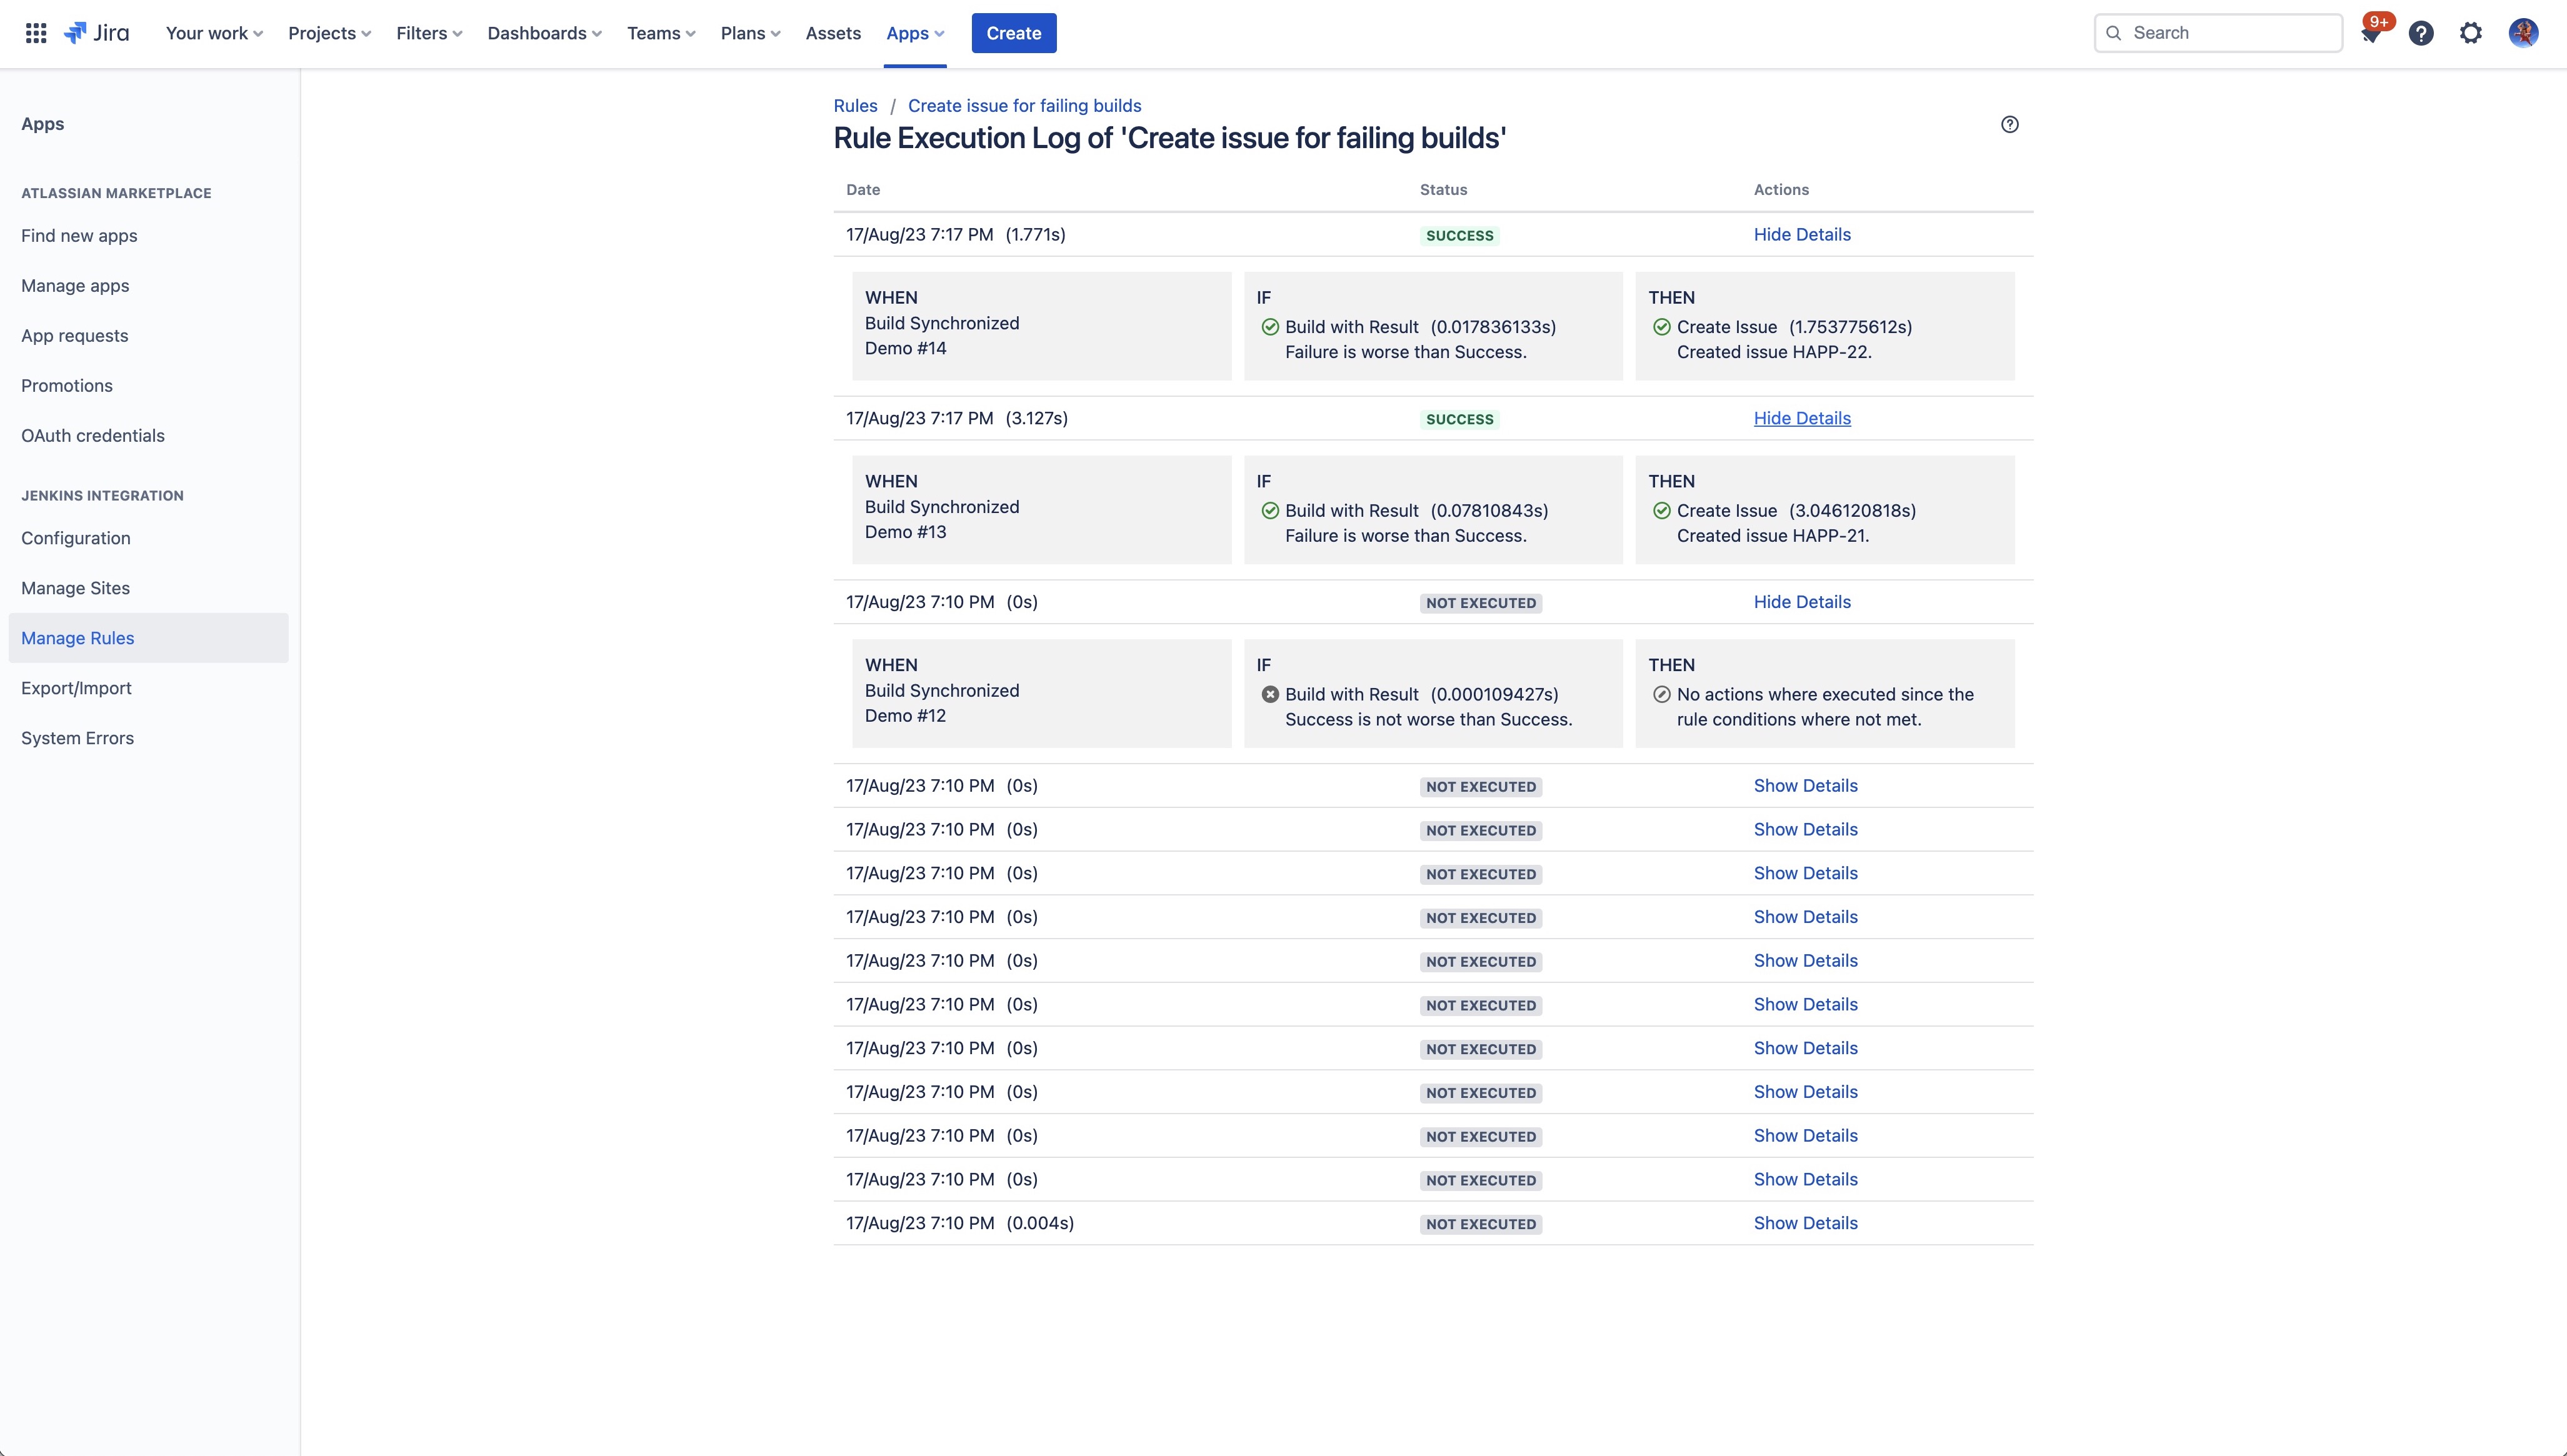Click the magnifier icon in the search bar

pyautogui.click(x=2113, y=32)
